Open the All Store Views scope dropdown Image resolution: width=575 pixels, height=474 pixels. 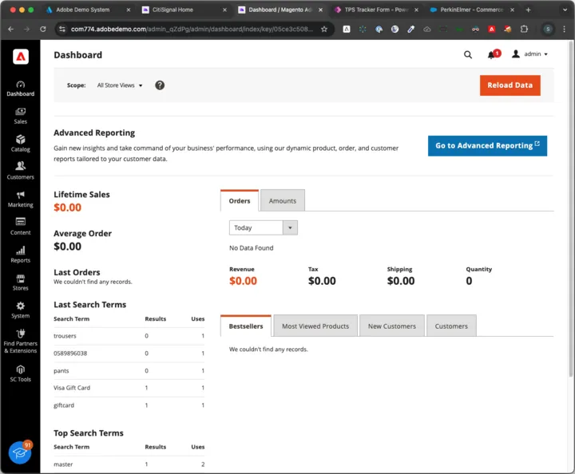[x=120, y=85]
